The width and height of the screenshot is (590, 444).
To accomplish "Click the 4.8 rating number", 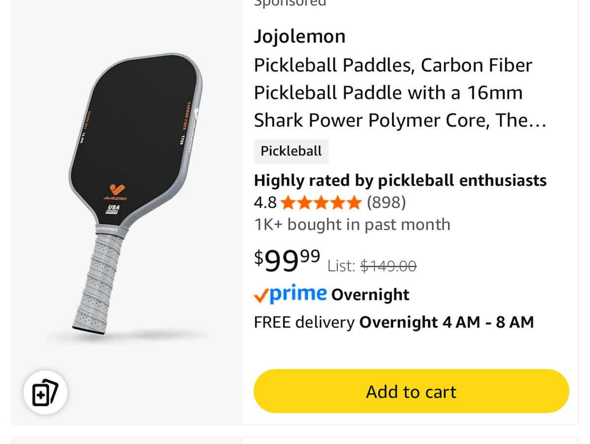I will click(x=265, y=202).
